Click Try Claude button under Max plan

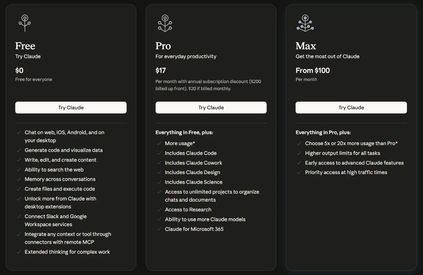pos(351,108)
